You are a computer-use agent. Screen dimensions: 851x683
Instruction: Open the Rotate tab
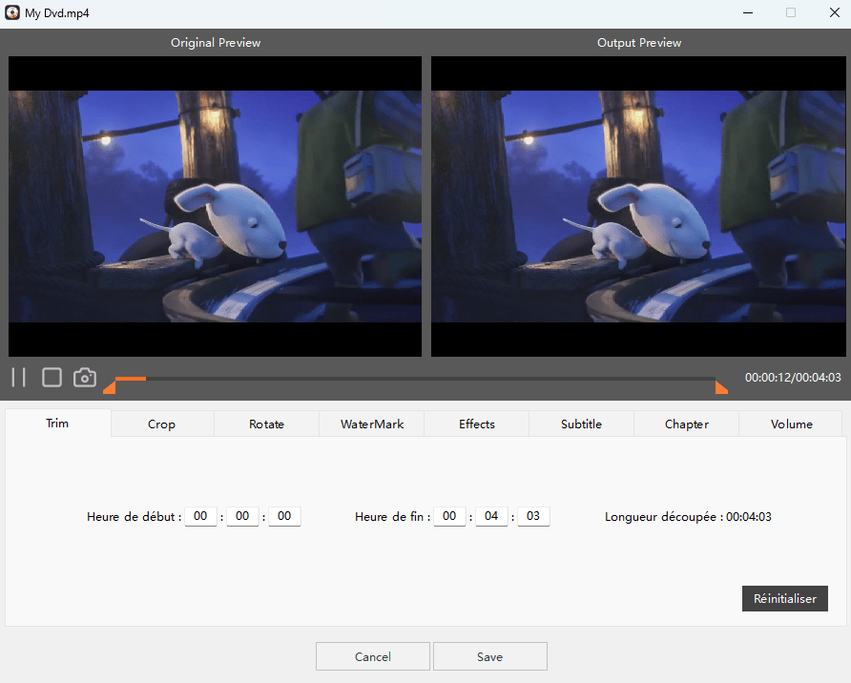(x=266, y=424)
